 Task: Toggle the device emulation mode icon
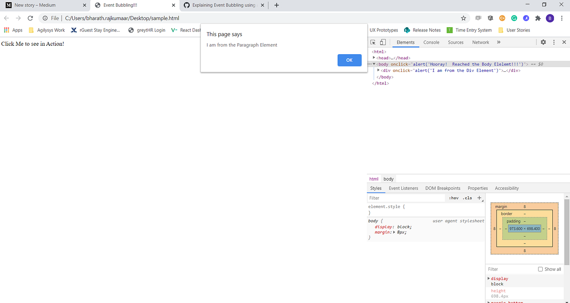point(382,42)
